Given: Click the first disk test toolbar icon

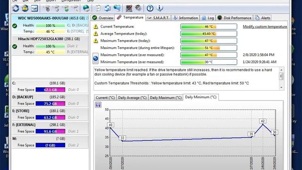Looking at the screenshot, I should coord(46,8).
